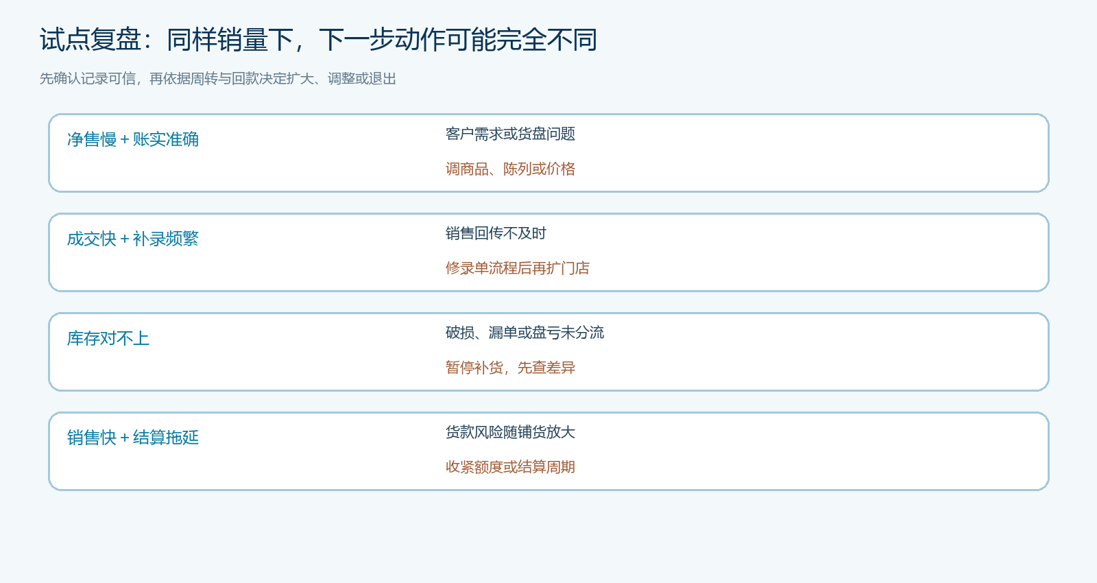This screenshot has width=1097, height=583.
Task: Click the phrase 下一步动作可能完全不同 in title
Action: pyautogui.click(x=458, y=40)
